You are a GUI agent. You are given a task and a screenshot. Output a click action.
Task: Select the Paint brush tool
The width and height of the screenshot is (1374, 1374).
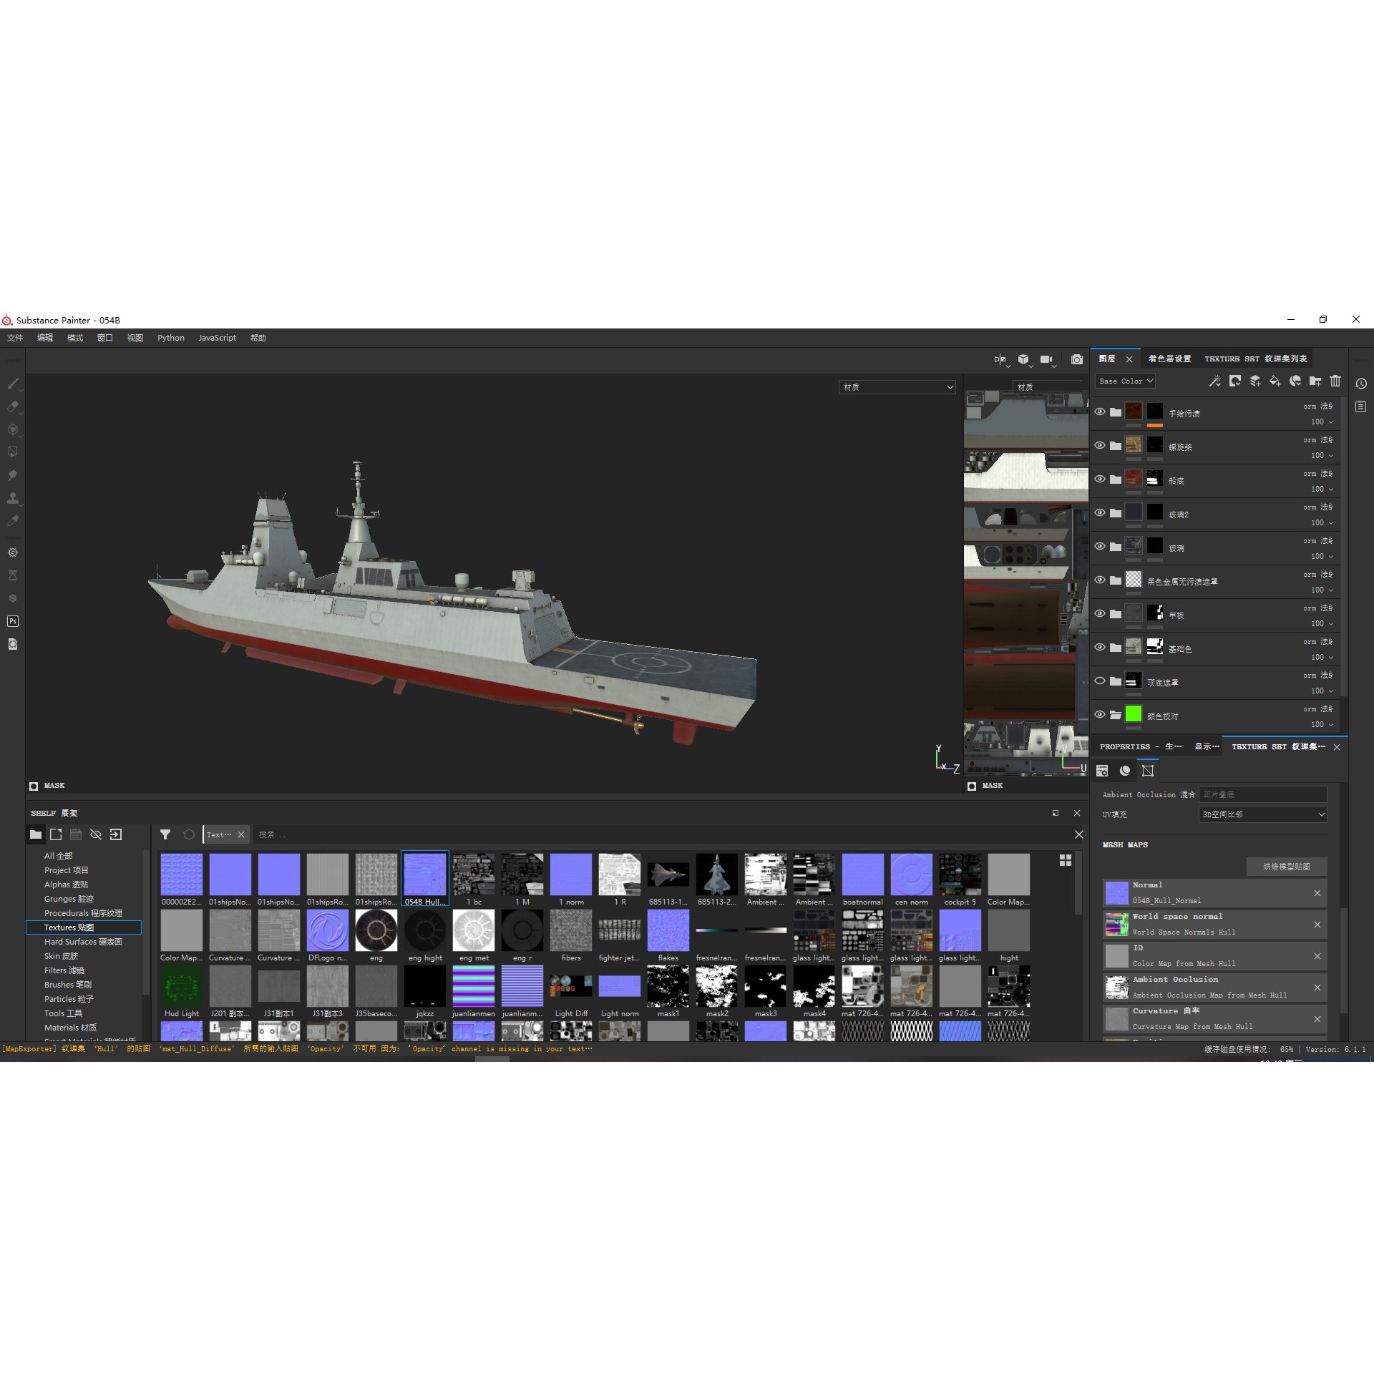tap(13, 384)
